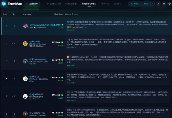This screenshot has width=172, height=118.
Task: Click the X Account column header
Action: (27, 14)
